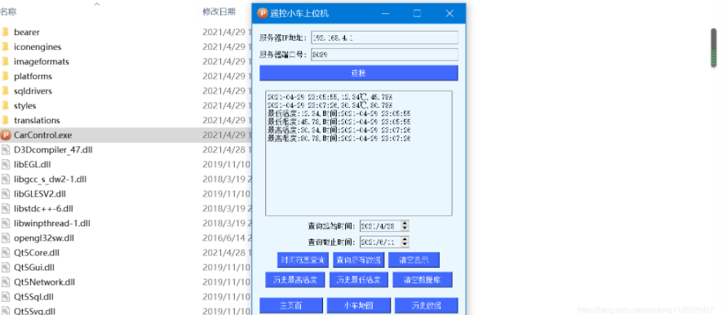Select the Qt5Network.dll file name

point(44,282)
